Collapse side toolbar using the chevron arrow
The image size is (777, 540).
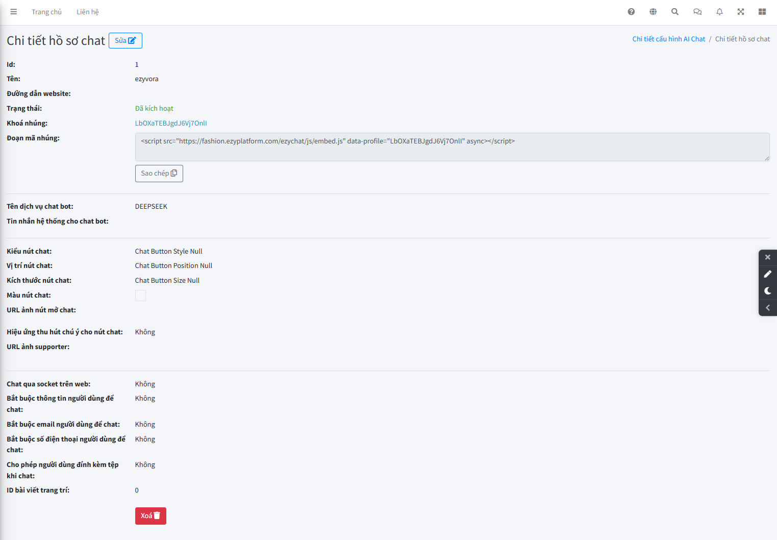[x=768, y=308]
